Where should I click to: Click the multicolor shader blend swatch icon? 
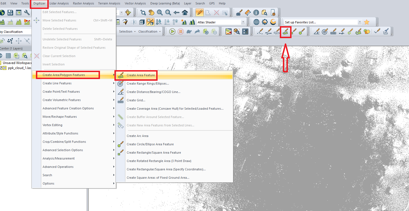pos(229,31)
